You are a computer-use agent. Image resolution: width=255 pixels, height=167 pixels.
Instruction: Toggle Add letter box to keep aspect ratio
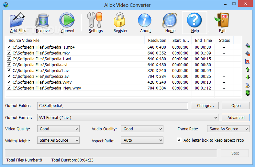click(x=179, y=140)
